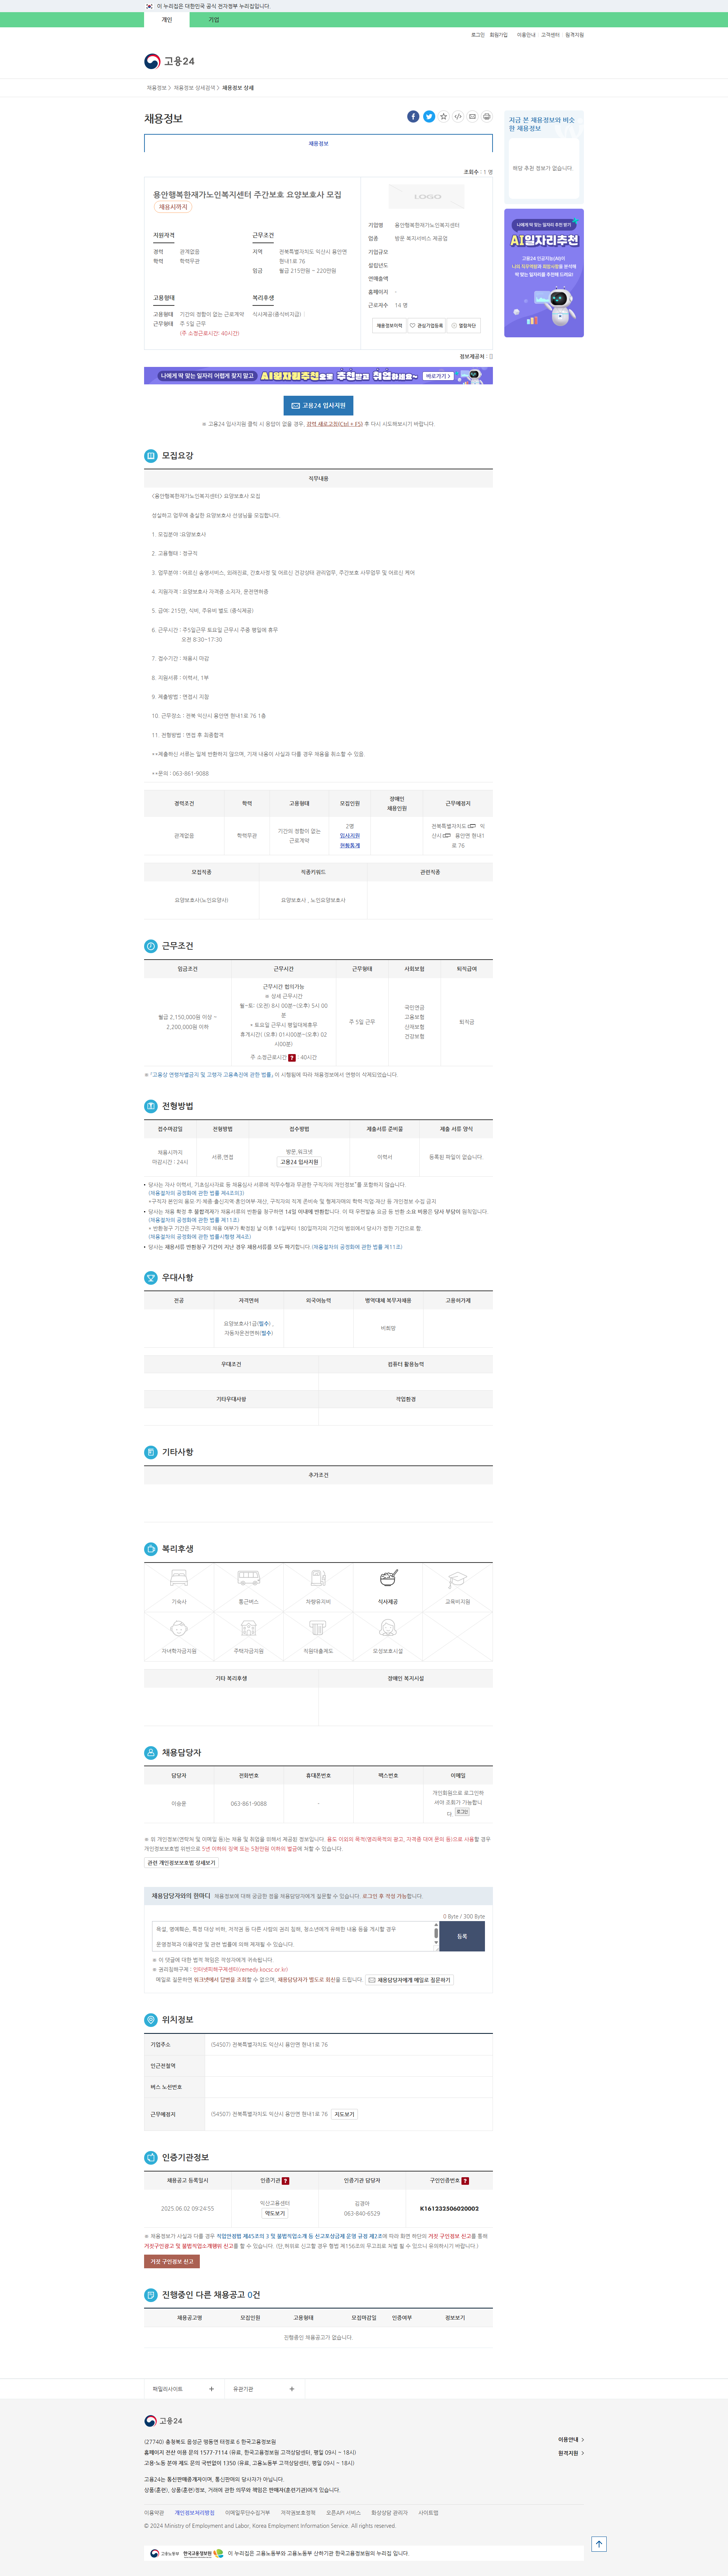Click the 근무조건 section icon
The height and width of the screenshot is (2576, 728).
(151, 945)
